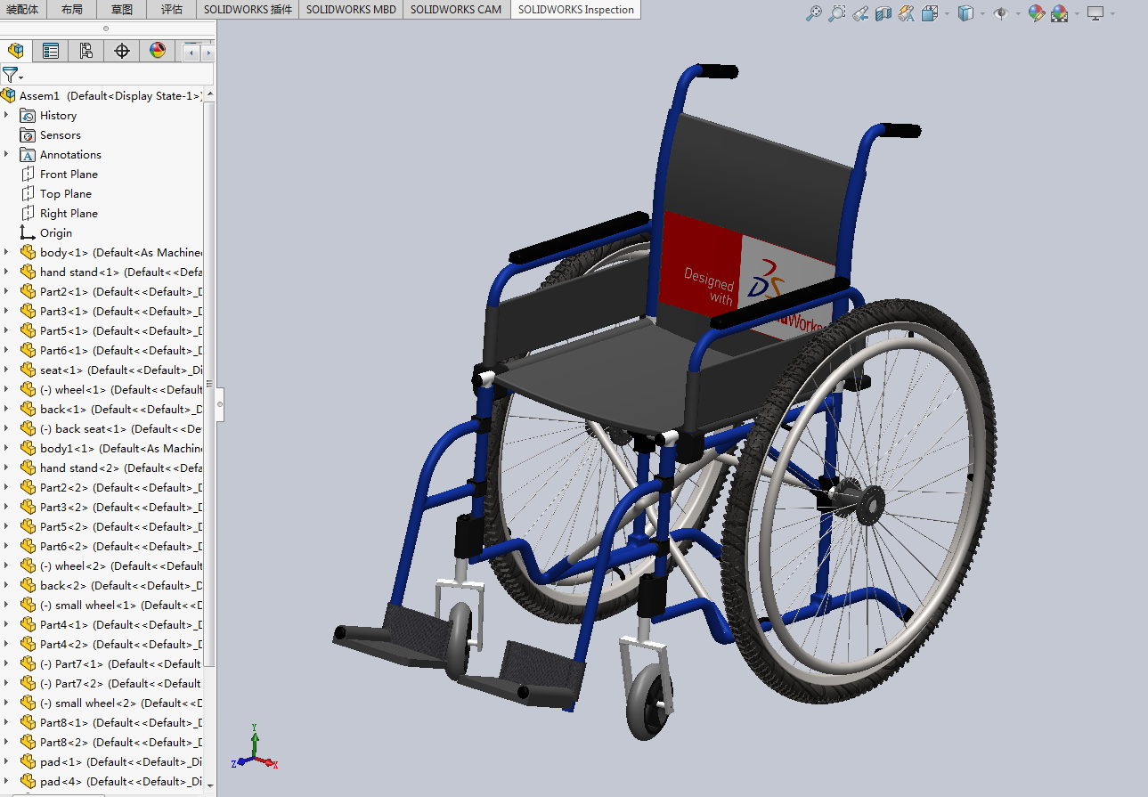Select Part8<2> in the tree
1148x797 pixels.
pyautogui.click(x=121, y=742)
